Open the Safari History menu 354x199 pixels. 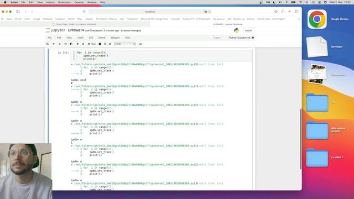coord(50,2)
